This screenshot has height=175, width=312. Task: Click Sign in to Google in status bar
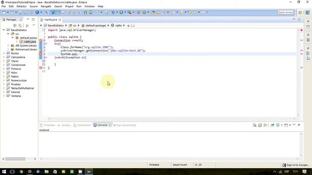tap(296, 165)
